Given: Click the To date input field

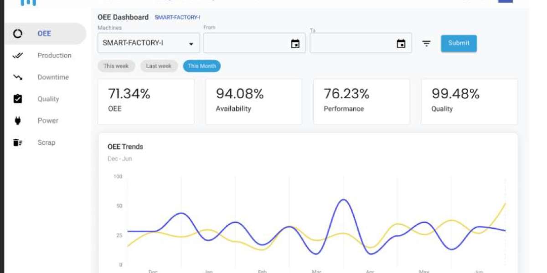Looking at the screenshot, I should (x=361, y=43).
